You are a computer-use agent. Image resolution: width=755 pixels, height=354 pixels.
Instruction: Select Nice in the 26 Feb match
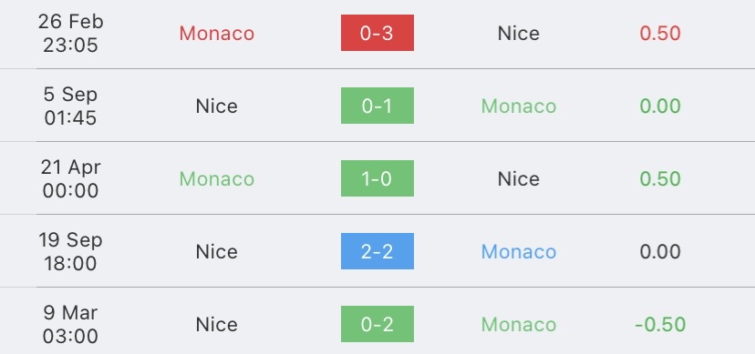pos(519,33)
